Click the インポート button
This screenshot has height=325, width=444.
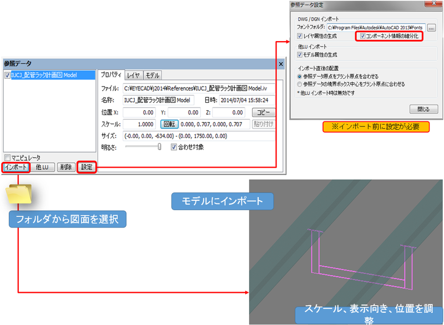tap(16, 167)
